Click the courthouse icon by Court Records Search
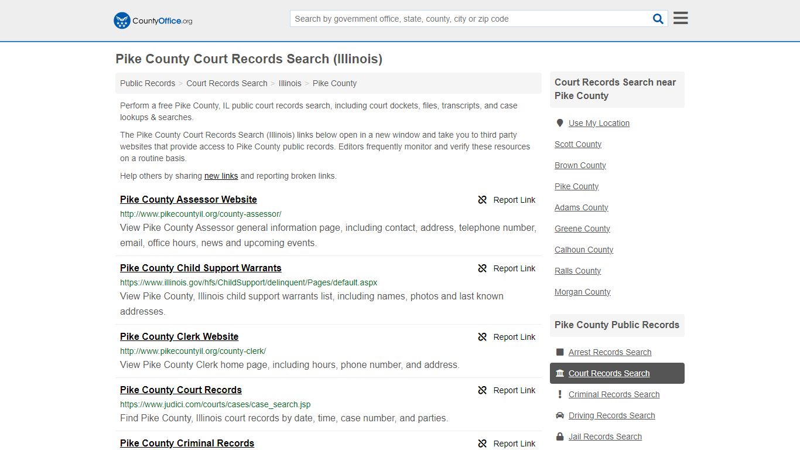Image resolution: width=800 pixels, height=450 pixels. pos(560,373)
